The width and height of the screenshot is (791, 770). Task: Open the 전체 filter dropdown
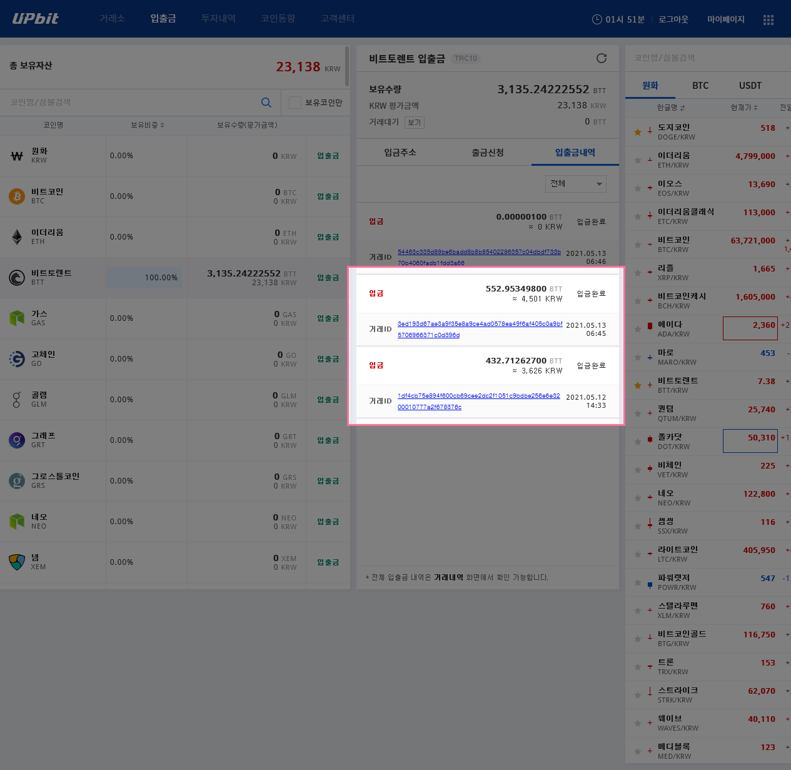[x=576, y=184]
